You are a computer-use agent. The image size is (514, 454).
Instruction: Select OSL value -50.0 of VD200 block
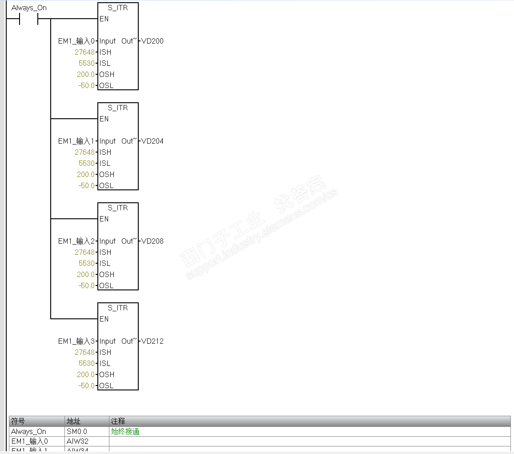87,85
